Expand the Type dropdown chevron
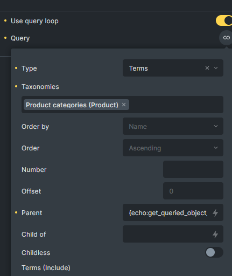Screen dimensions: 232x276 [216, 68]
